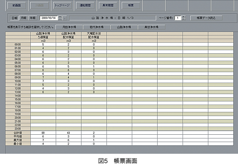The width and height of the screenshot is (238, 166).
Task: Select the 月田浄水場 facility
Action: [x=69, y=27]
